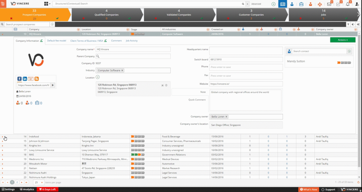Open the email inbox envelope icon
The height and width of the screenshot is (192, 362).
(x=329, y=4)
